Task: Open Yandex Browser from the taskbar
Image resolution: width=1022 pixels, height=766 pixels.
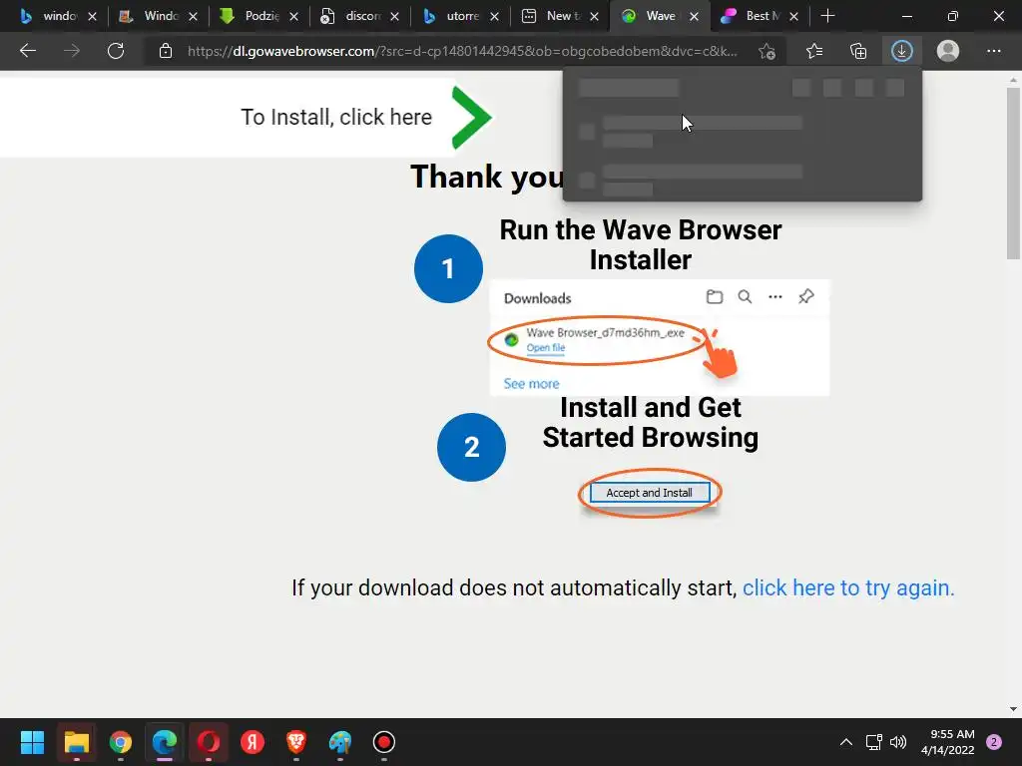Action: pyautogui.click(x=253, y=742)
